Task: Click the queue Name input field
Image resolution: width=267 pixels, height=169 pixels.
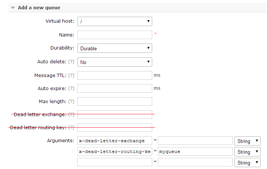Action: 114,35
